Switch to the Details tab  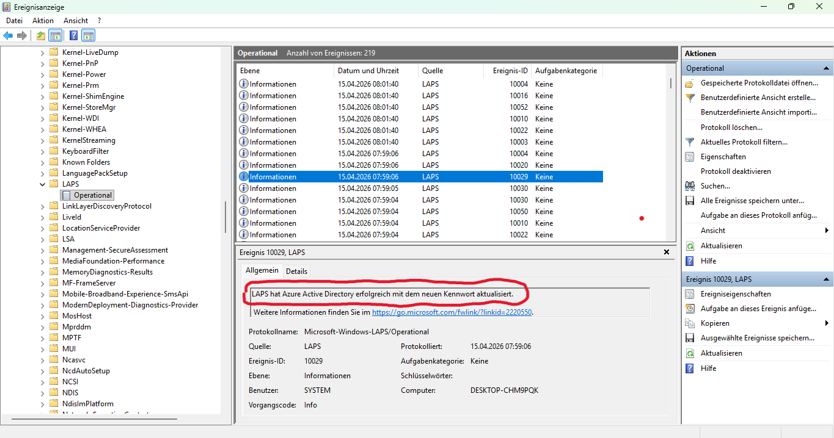(296, 271)
